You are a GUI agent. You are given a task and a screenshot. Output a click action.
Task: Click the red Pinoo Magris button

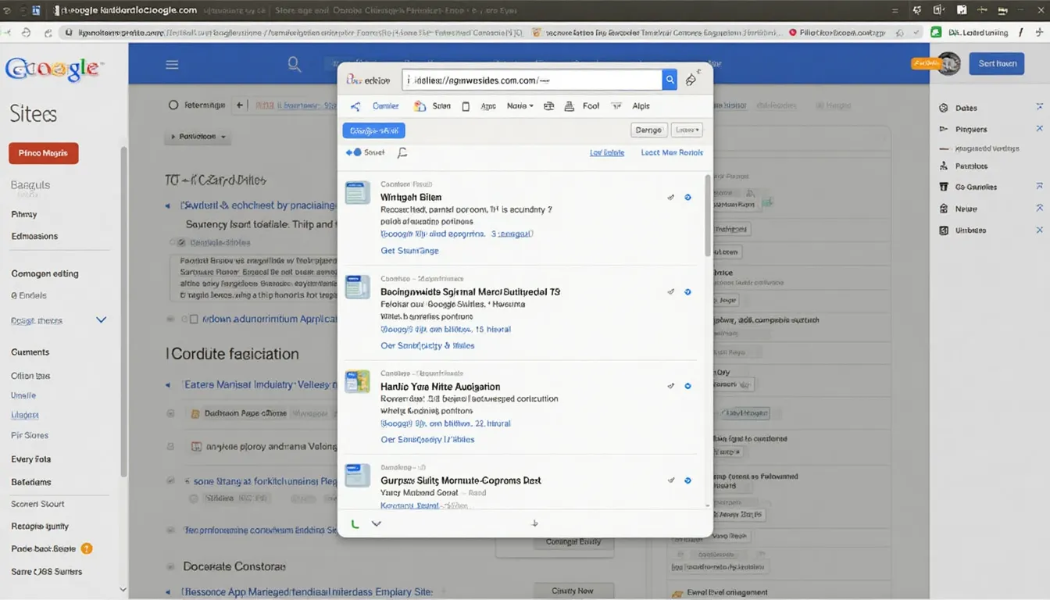click(44, 153)
